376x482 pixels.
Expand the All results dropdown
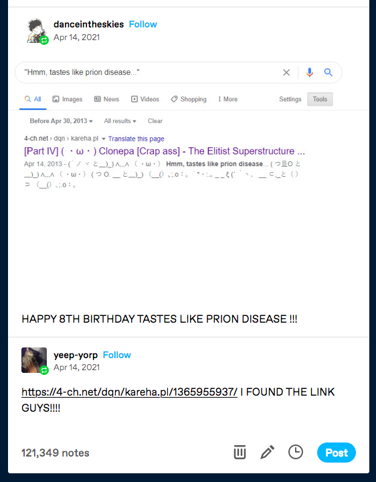point(120,121)
